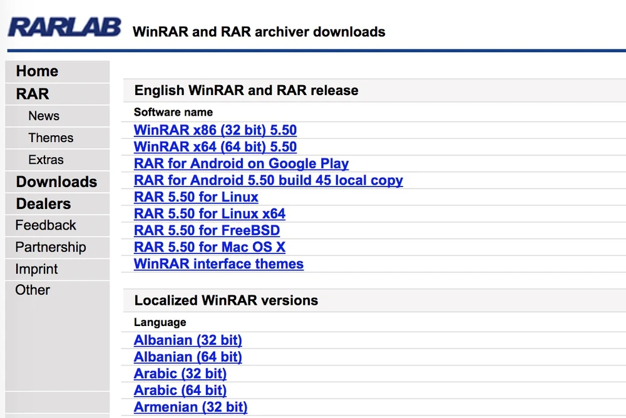Download the Arabic (64 bit) version

click(x=180, y=390)
